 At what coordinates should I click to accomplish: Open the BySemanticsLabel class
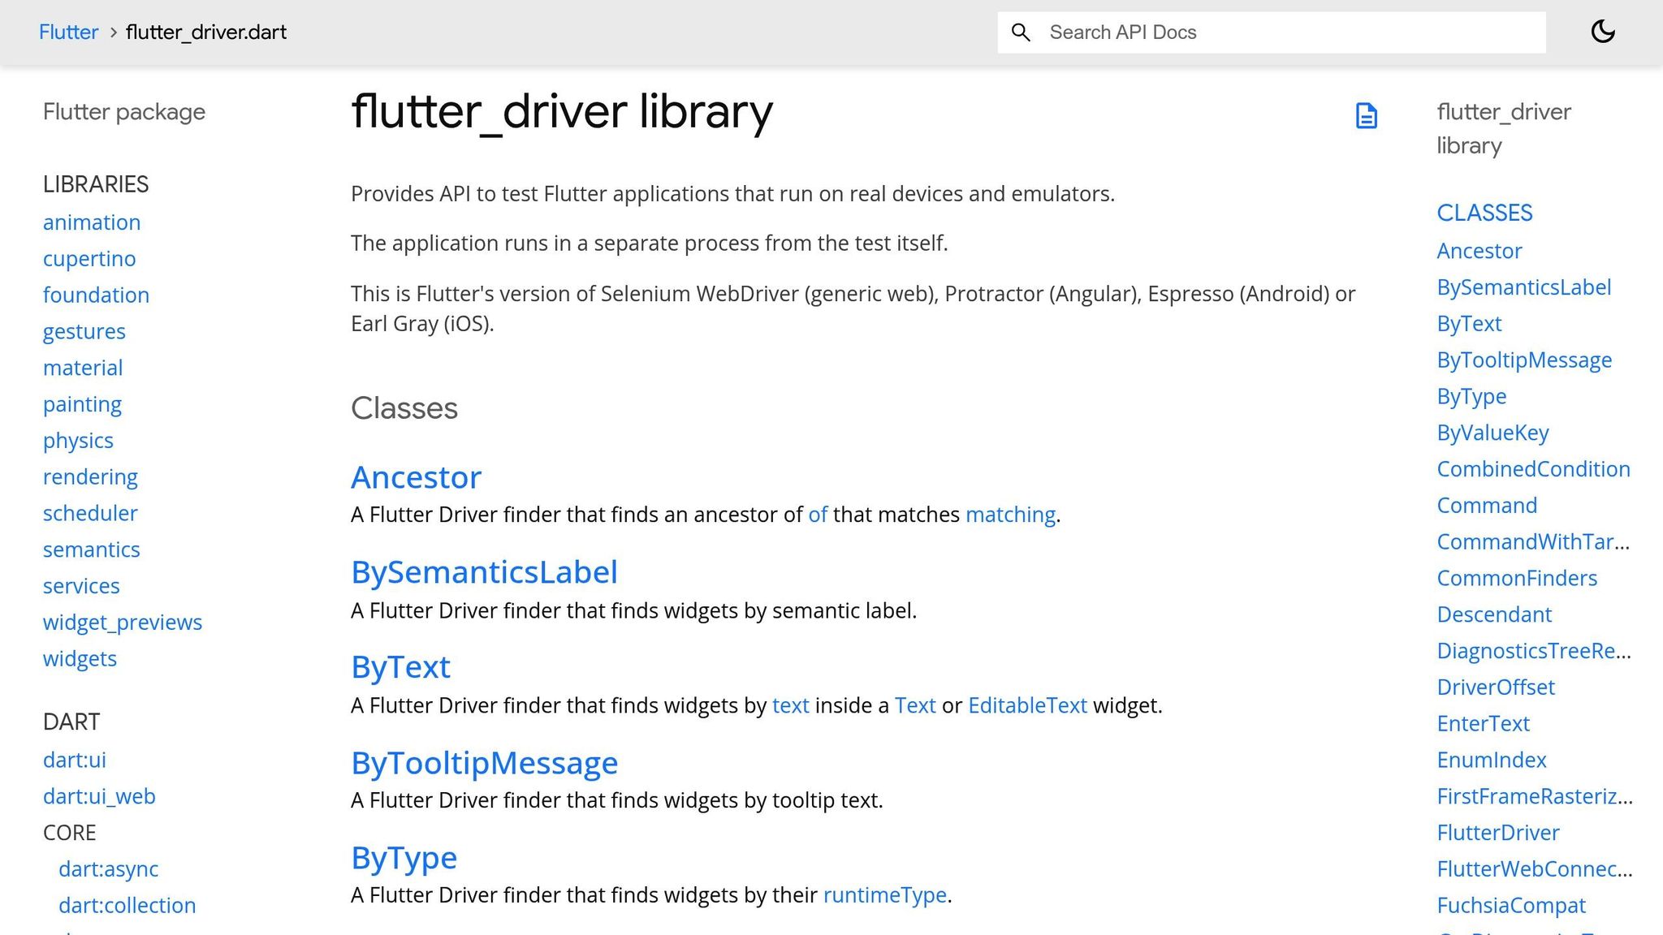coord(484,571)
